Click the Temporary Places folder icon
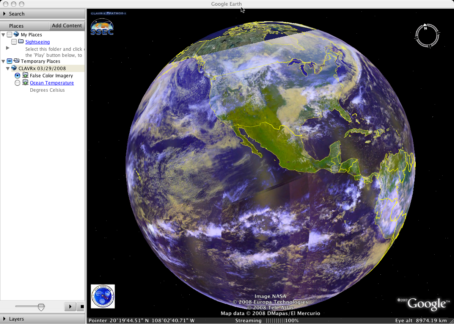Viewport: 454px width, 324px height. pyautogui.click(x=17, y=61)
